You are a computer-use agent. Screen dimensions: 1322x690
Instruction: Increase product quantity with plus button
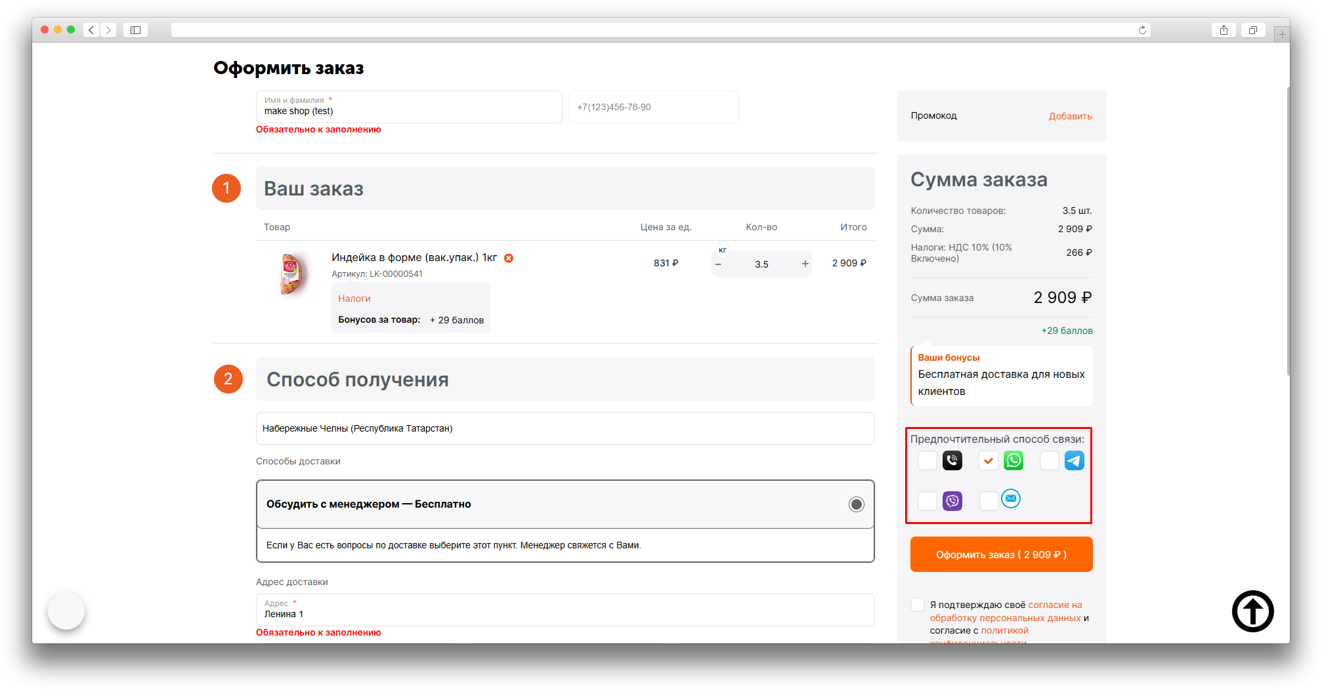point(805,264)
